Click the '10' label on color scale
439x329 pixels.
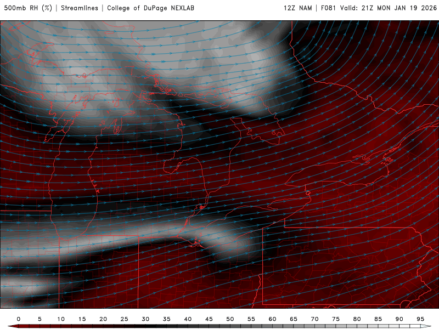[x=61, y=319]
